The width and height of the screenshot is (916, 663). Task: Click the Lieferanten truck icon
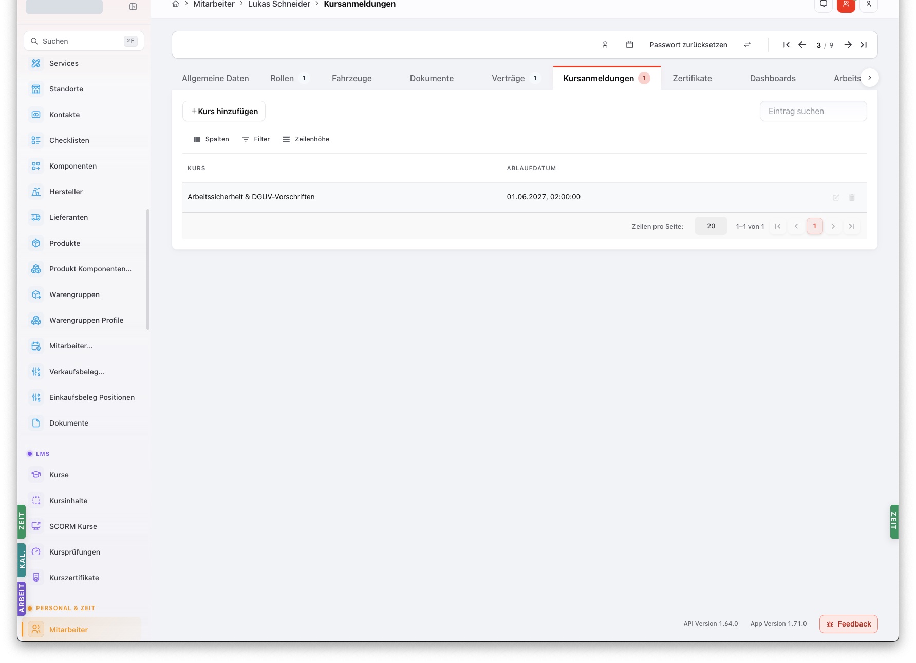click(36, 217)
